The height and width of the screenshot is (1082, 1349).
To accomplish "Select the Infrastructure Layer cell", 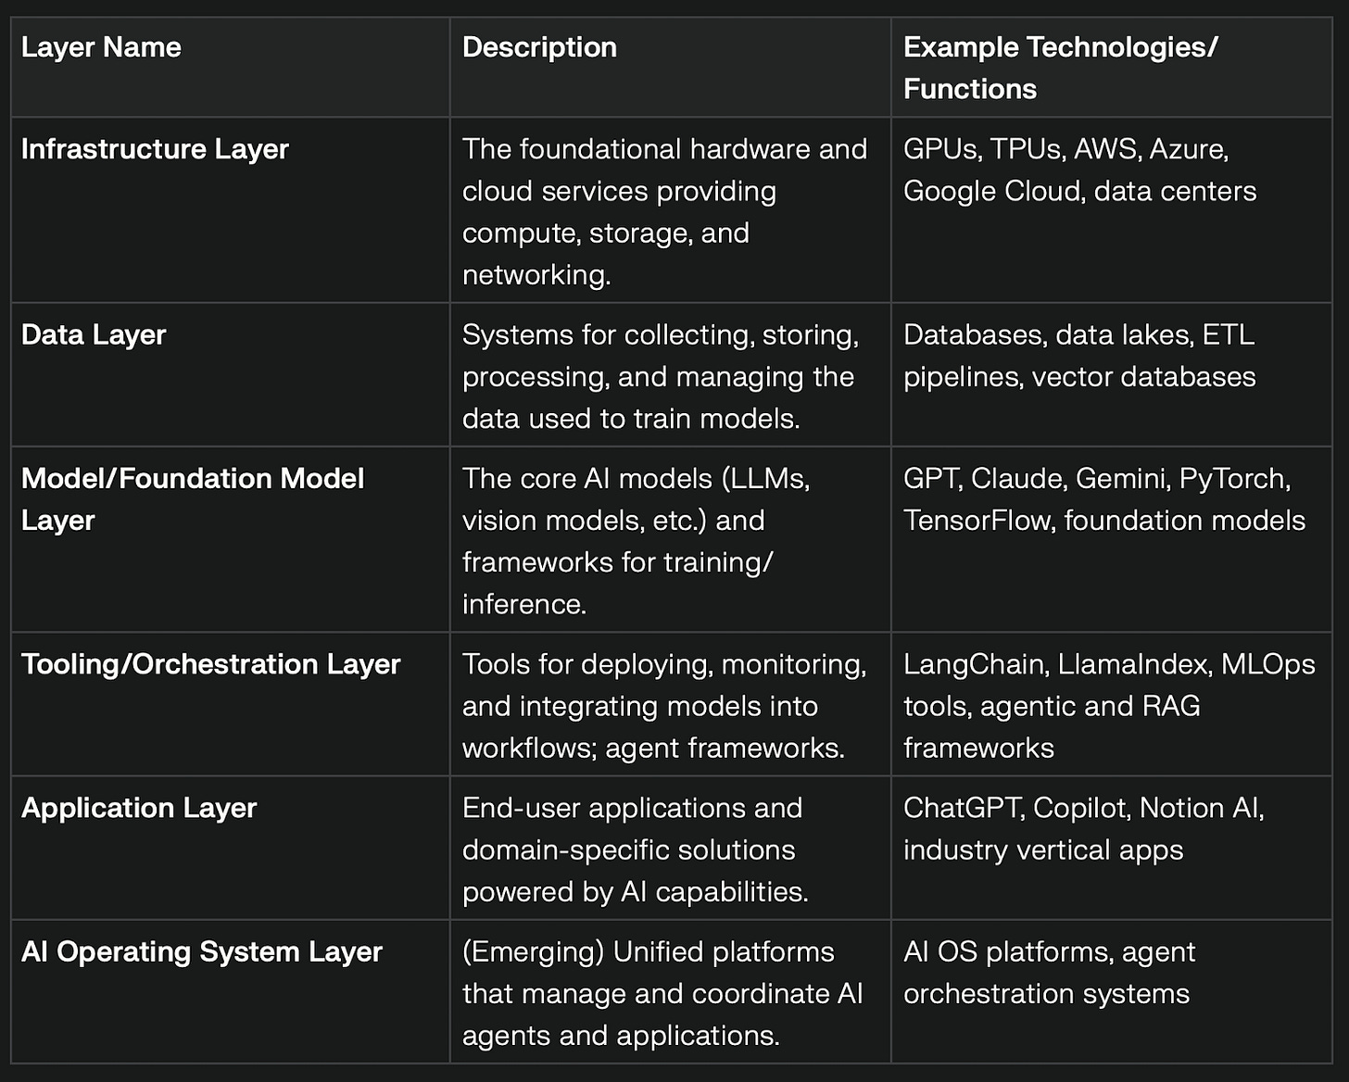I will (230, 210).
